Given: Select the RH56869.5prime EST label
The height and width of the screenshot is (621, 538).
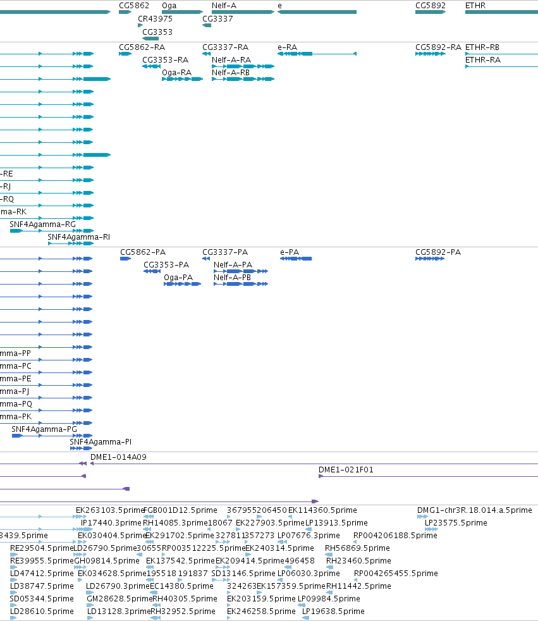Looking at the screenshot, I should pos(357,548).
